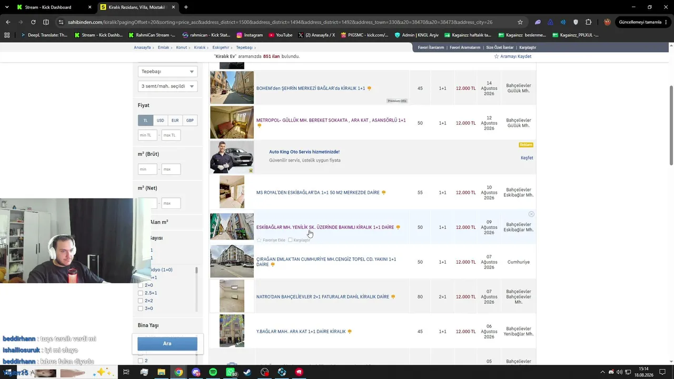This screenshot has height=379, width=674.
Task: Open the Y.BAĞLAR MAH. listing thumbnail
Action: [232, 331]
